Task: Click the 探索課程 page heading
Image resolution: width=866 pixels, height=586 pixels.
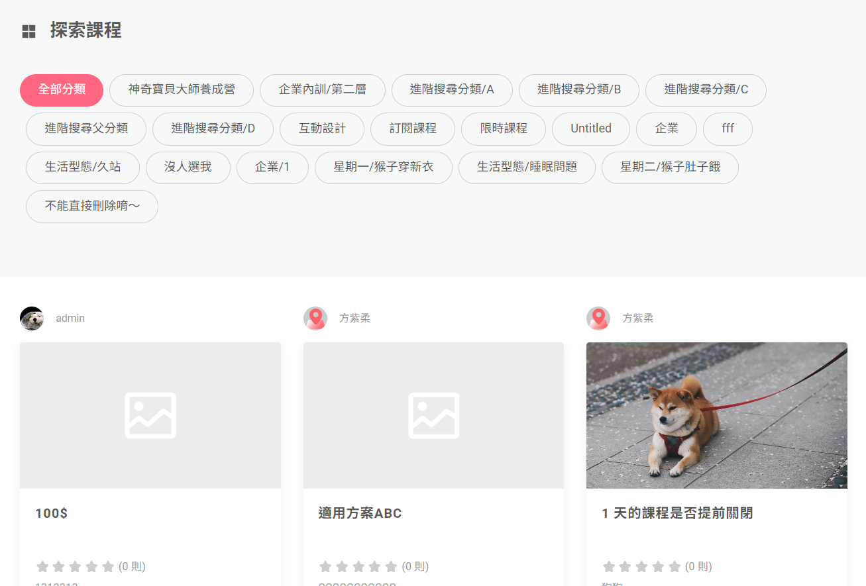Action: click(x=86, y=30)
